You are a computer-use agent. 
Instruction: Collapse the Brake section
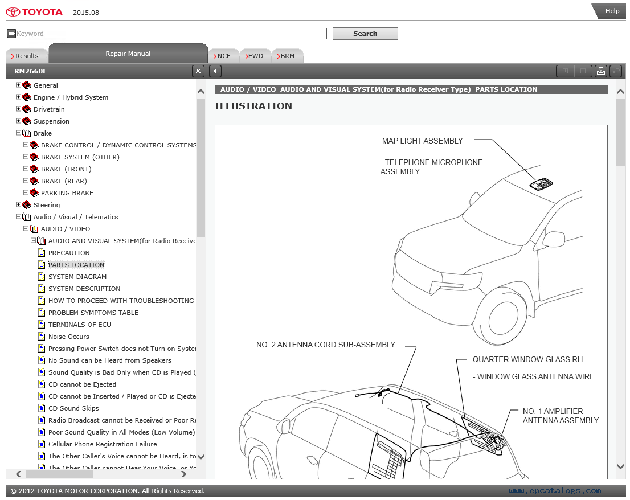[x=18, y=133]
